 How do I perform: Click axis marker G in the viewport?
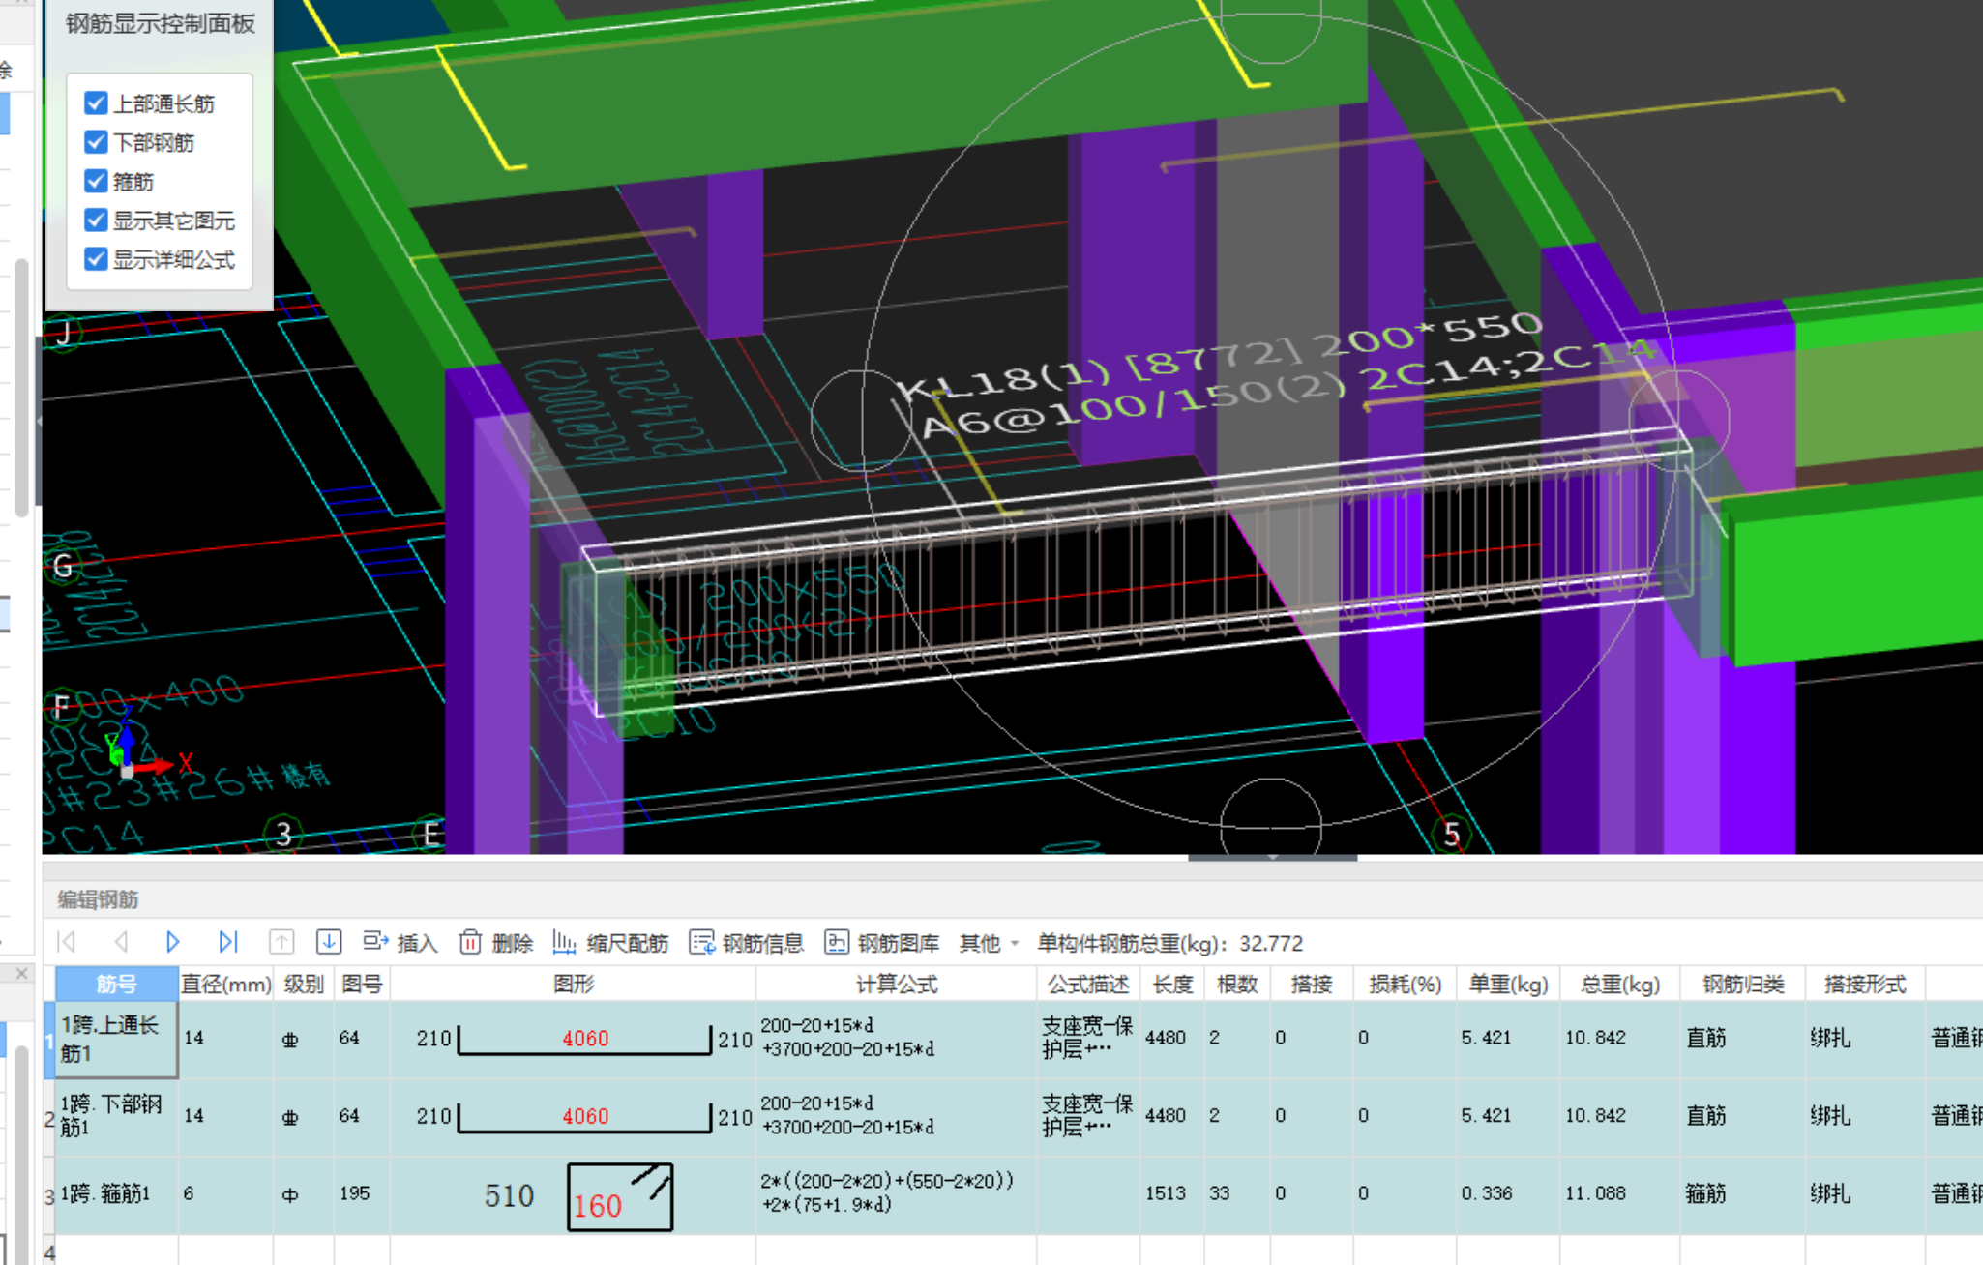click(x=63, y=566)
